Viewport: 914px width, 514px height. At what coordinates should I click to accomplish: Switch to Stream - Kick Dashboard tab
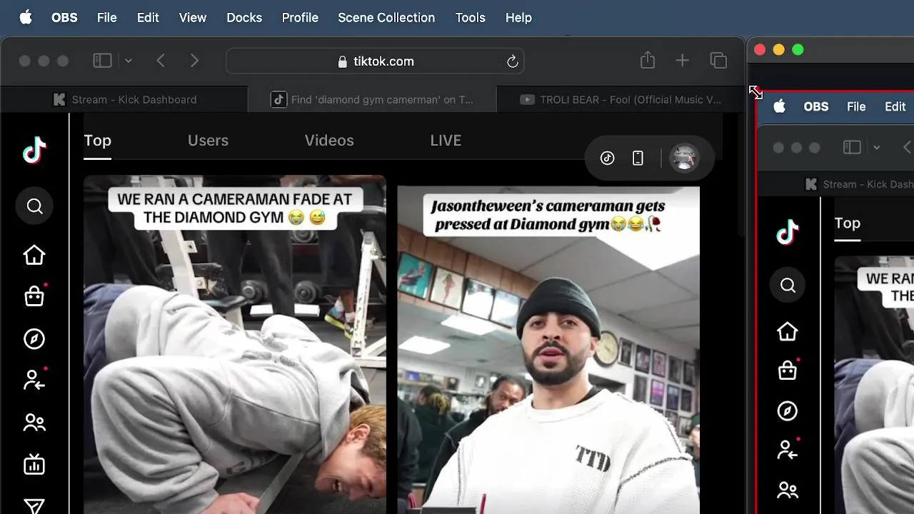(x=125, y=100)
